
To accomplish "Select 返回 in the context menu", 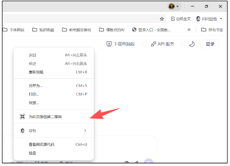I will [x=54, y=55].
